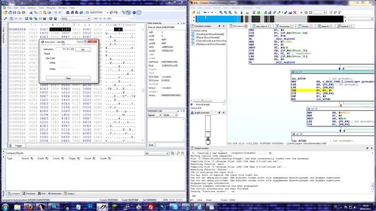This screenshot has width=376, height=211.
Task: Click the wrench icon in Hex Workshop's second toolbar
Action: coord(5,19)
